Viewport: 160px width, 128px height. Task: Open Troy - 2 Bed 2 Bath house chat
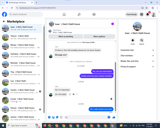[21, 73]
